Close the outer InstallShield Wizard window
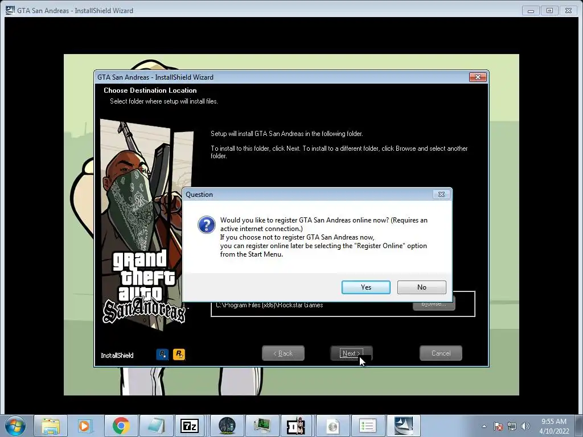This screenshot has height=437, width=583. tap(569, 10)
